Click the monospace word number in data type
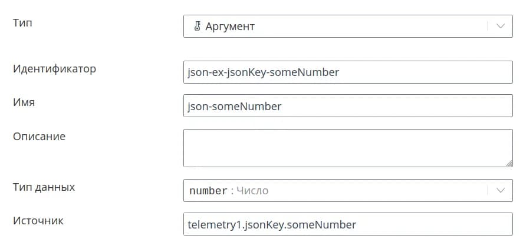Image resolution: width=523 pixels, height=242 pixels. (x=208, y=191)
